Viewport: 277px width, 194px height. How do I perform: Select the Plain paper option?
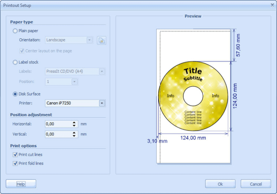15,31
